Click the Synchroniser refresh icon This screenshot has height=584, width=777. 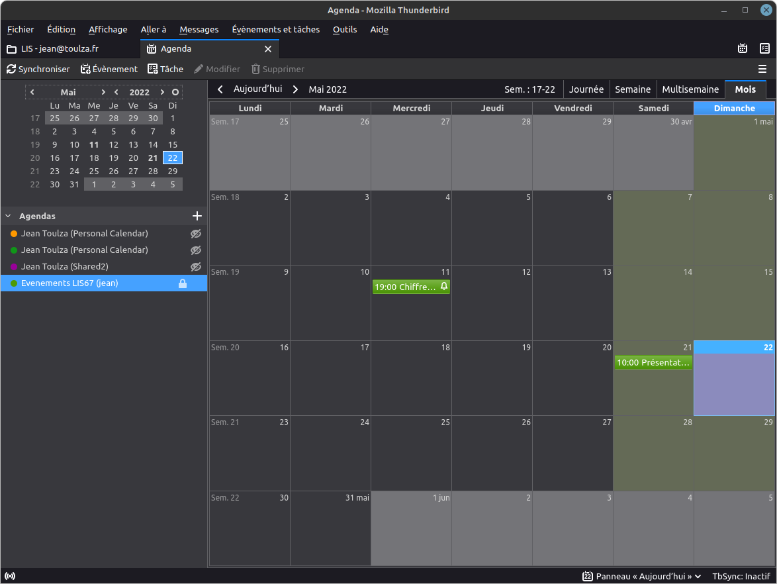(11, 69)
